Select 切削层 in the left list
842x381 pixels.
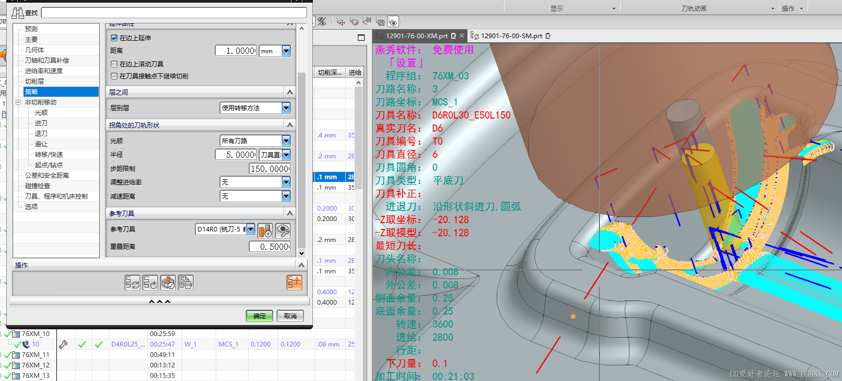click(34, 82)
